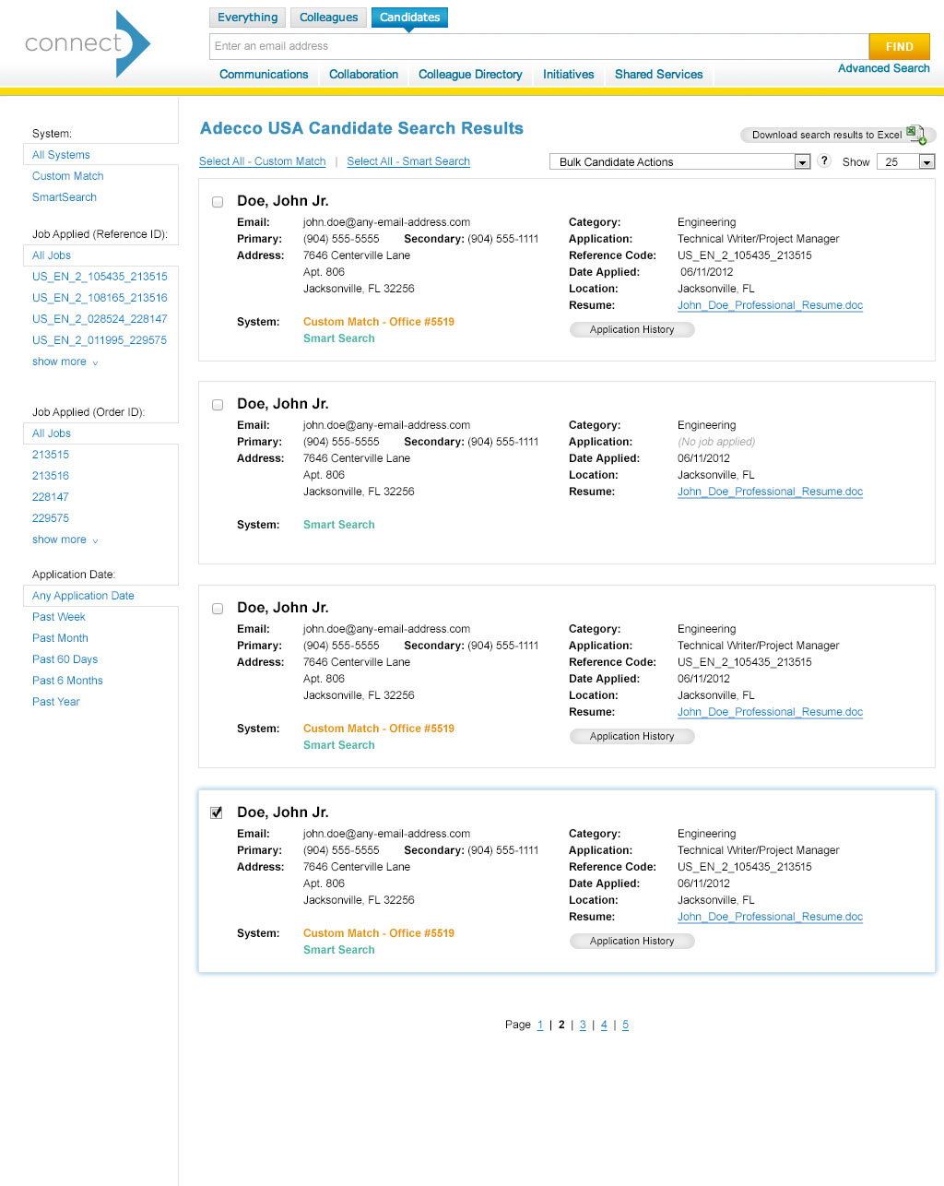944x1186 pixels.
Task: Select checkbox for first John Doe result
Action: [x=218, y=202]
